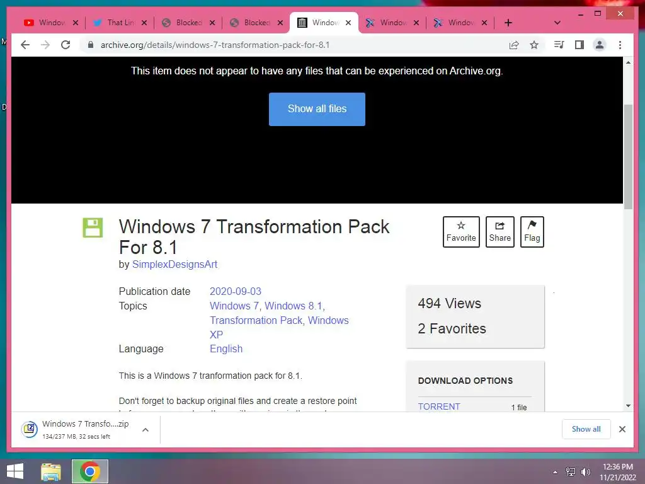Open the Windows Start menu
This screenshot has height=484, width=645.
point(15,471)
